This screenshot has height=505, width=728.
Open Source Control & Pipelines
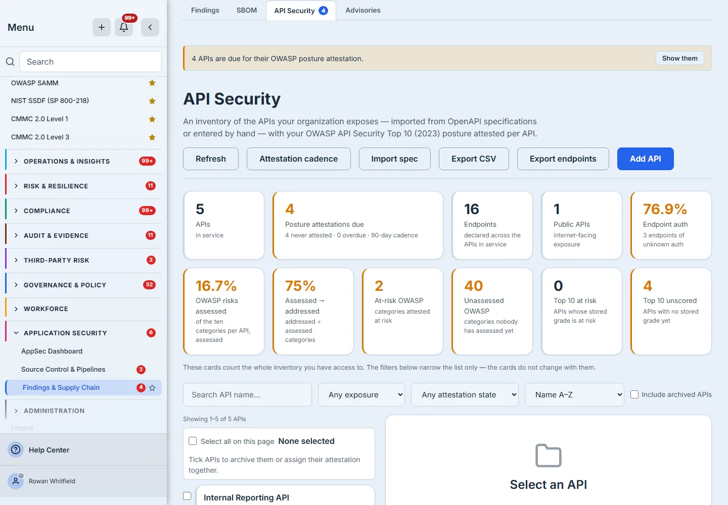point(63,370)
